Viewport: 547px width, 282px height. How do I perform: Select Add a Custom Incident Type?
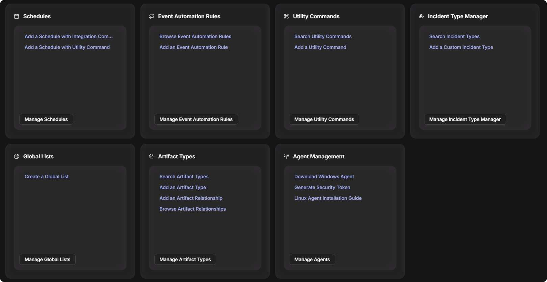click(461, 47)
